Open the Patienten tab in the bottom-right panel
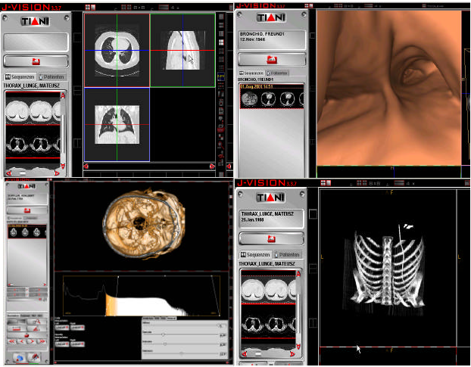 (287, 254)
